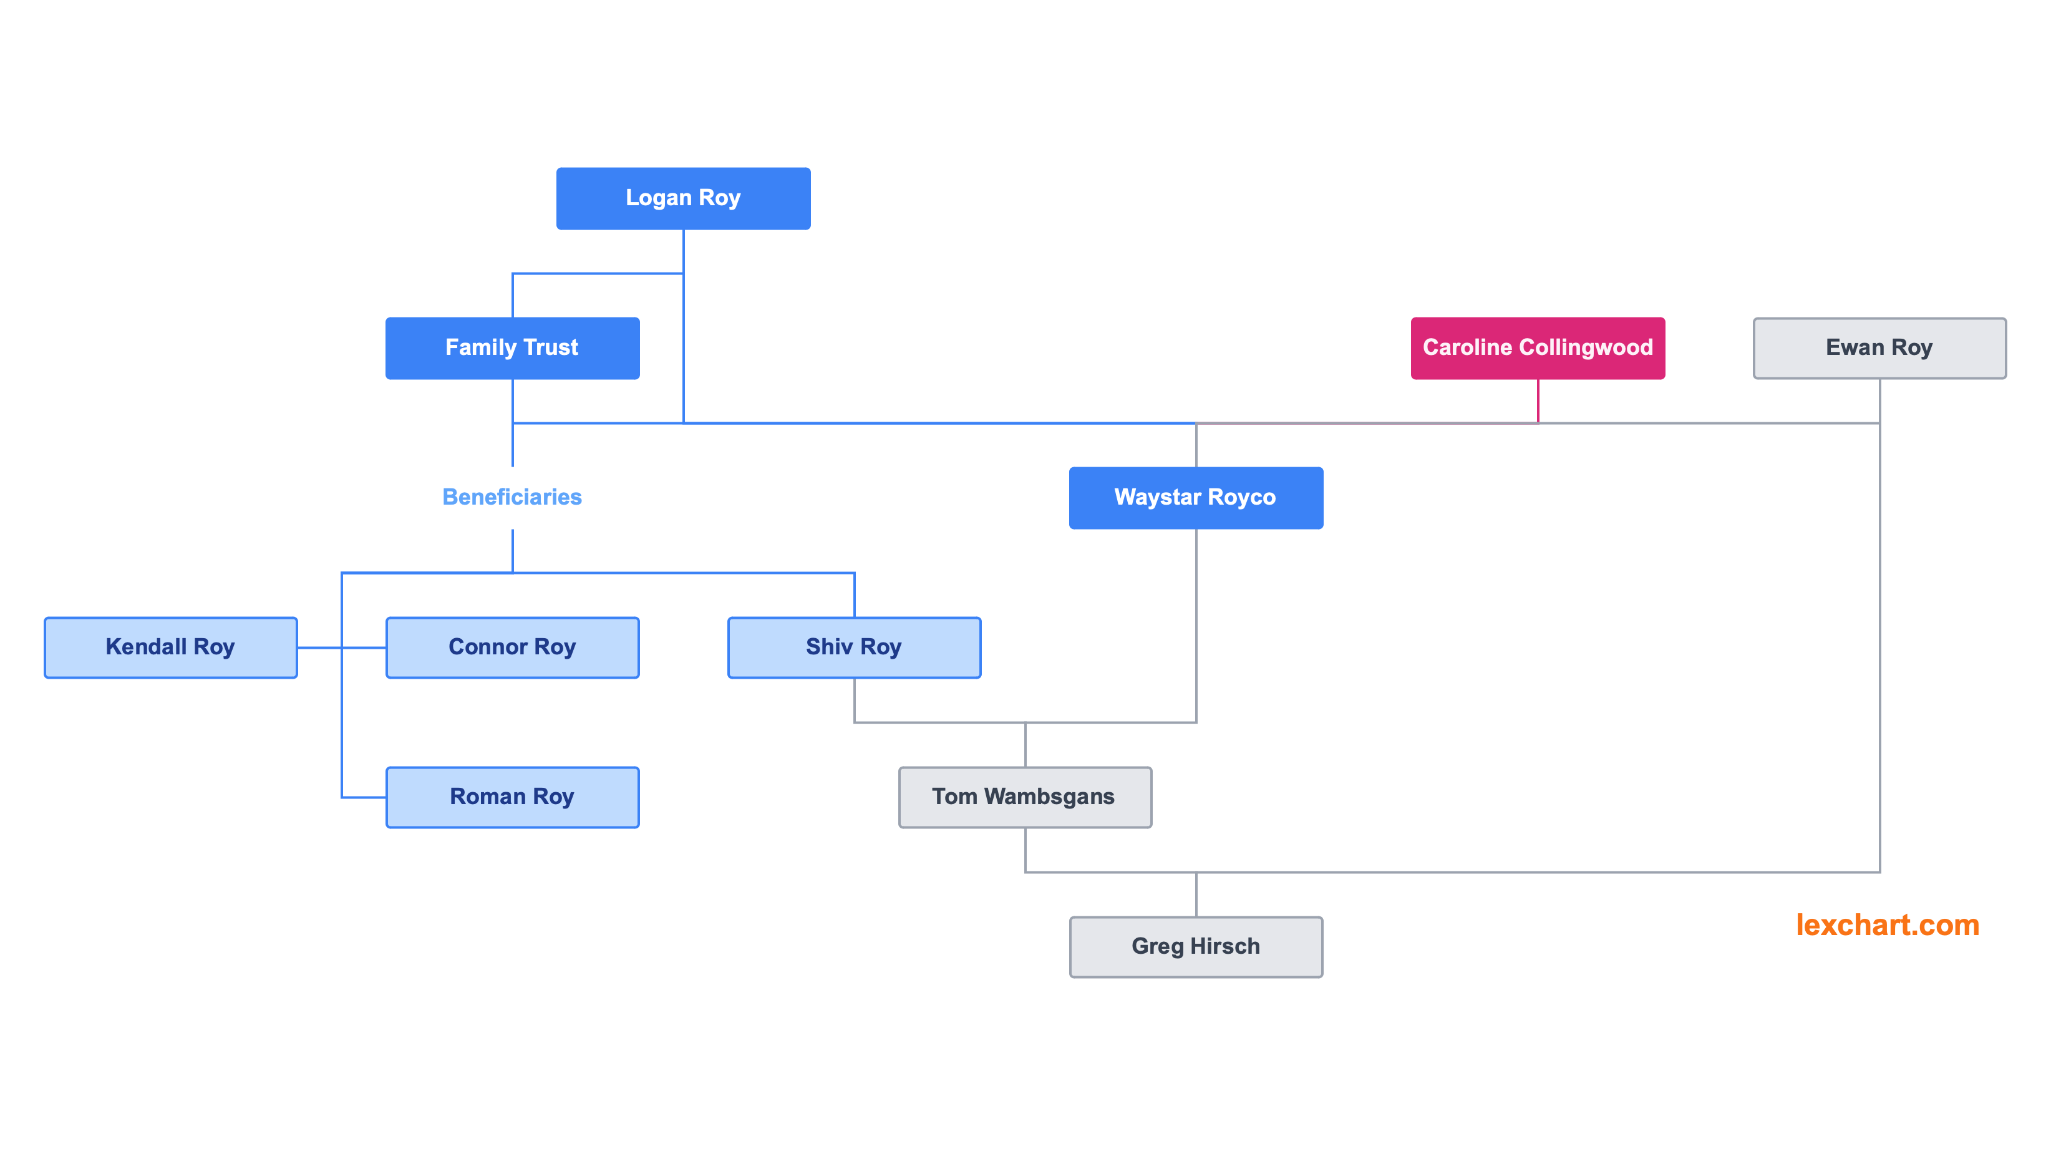The width and height of the screenshot is (2051, 1154).
Task: Select Connor Roy beneficiary node
Action: (512, 648)
